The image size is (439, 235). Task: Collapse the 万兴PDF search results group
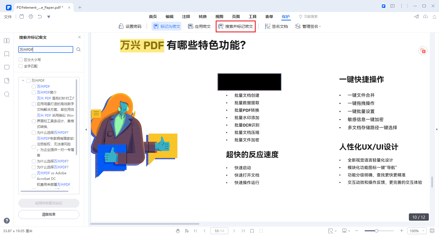point(23,80)
